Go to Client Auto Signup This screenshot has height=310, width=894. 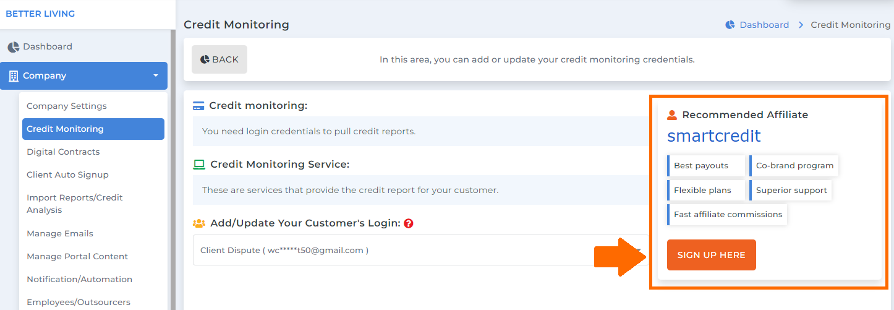click(67, 174)
